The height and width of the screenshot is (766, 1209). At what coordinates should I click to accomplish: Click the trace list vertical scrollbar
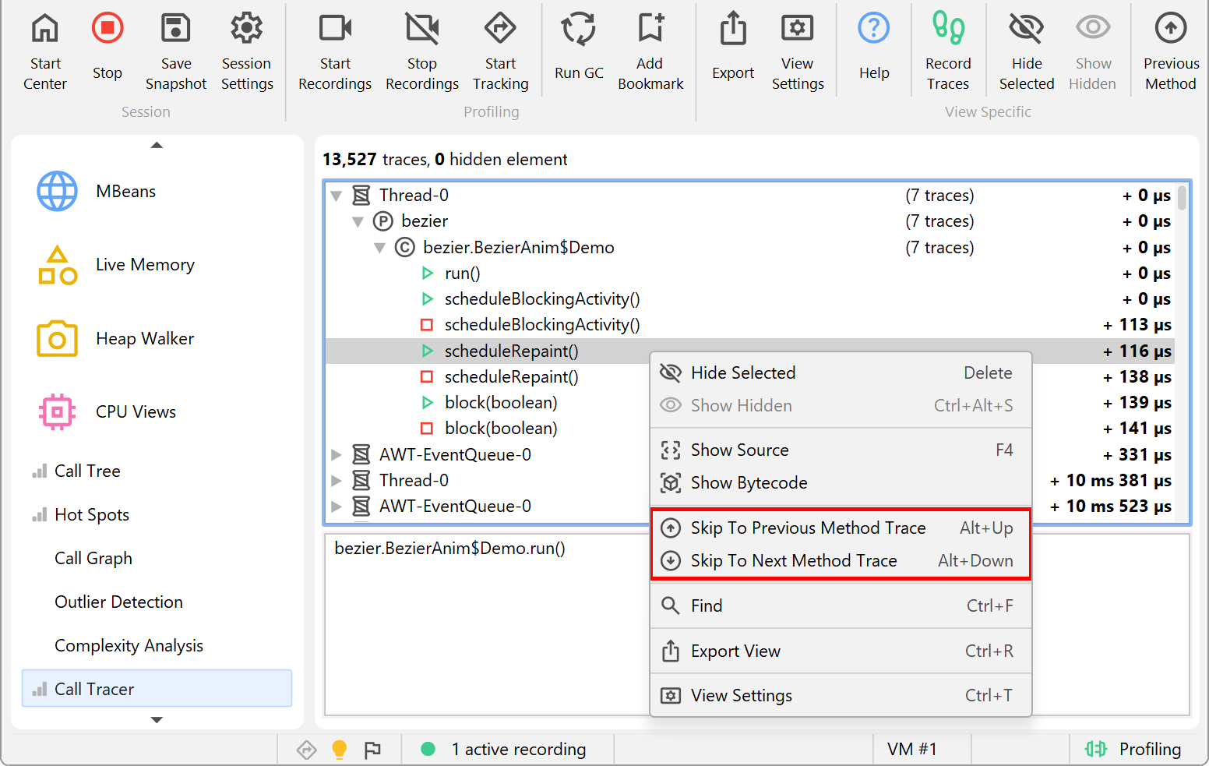pyautogui.click(x=1182, y=198)
